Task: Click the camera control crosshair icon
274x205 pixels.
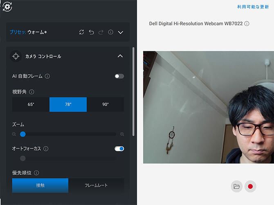Action: point(16,56)
